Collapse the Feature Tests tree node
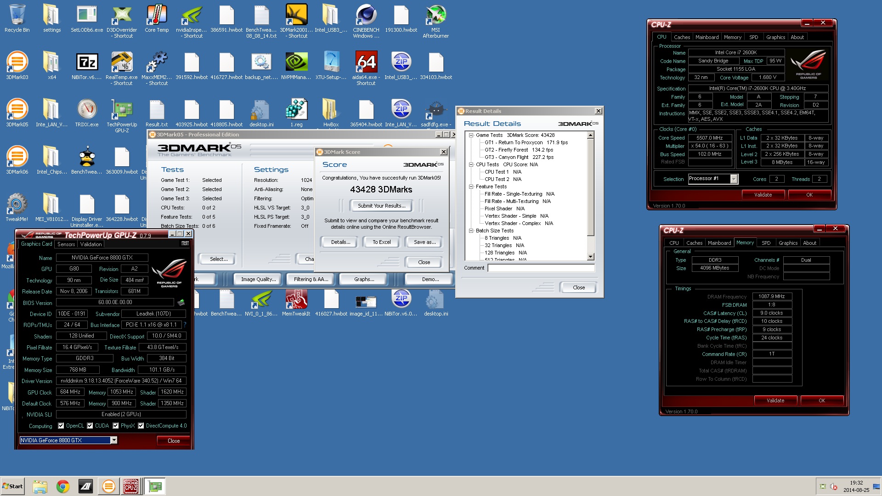The image size is (882, 496). 471,186
